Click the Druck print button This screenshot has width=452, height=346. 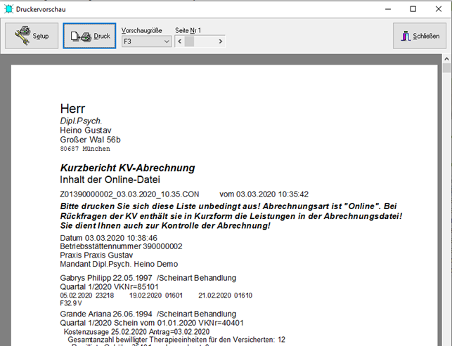point(89,36)
